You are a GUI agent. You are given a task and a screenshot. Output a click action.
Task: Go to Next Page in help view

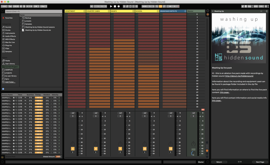(260, 162)
